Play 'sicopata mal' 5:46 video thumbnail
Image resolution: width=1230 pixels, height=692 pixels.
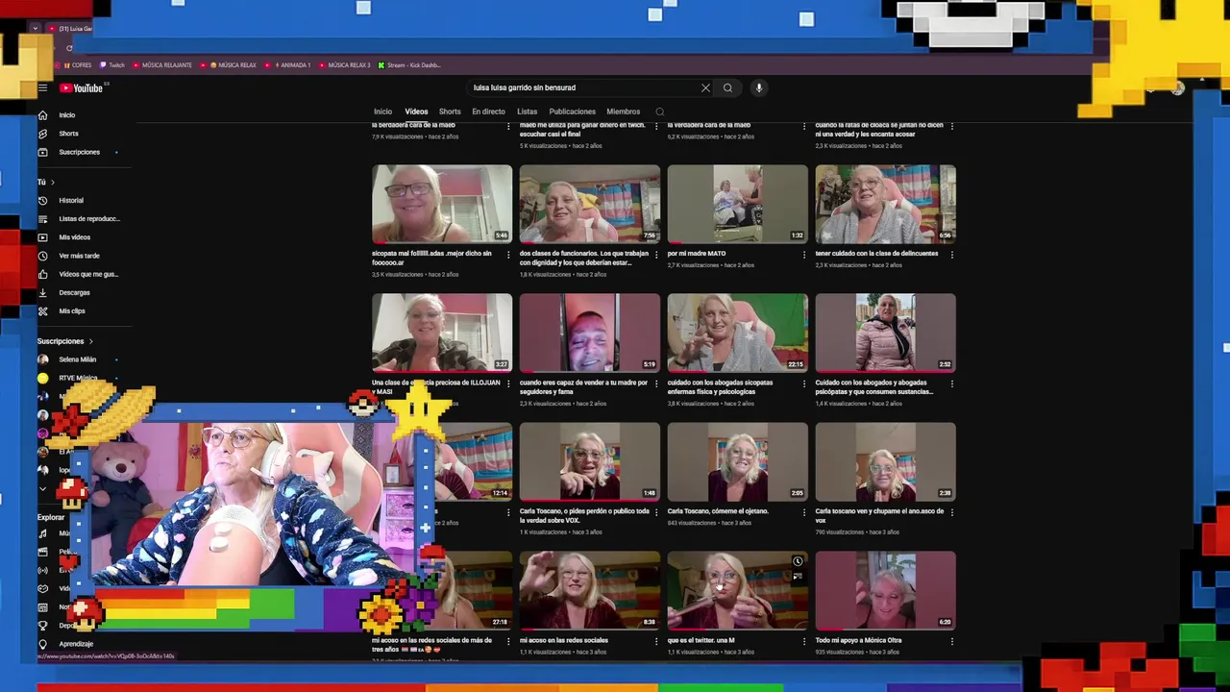[x=442, y=204]
